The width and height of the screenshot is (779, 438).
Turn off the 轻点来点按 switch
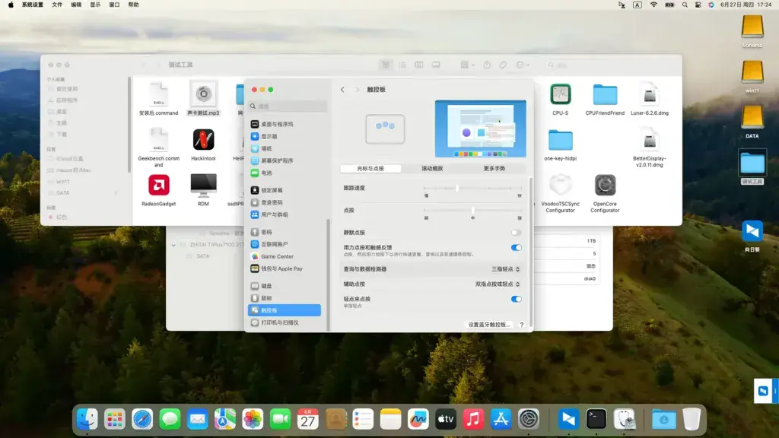(517, 299)
